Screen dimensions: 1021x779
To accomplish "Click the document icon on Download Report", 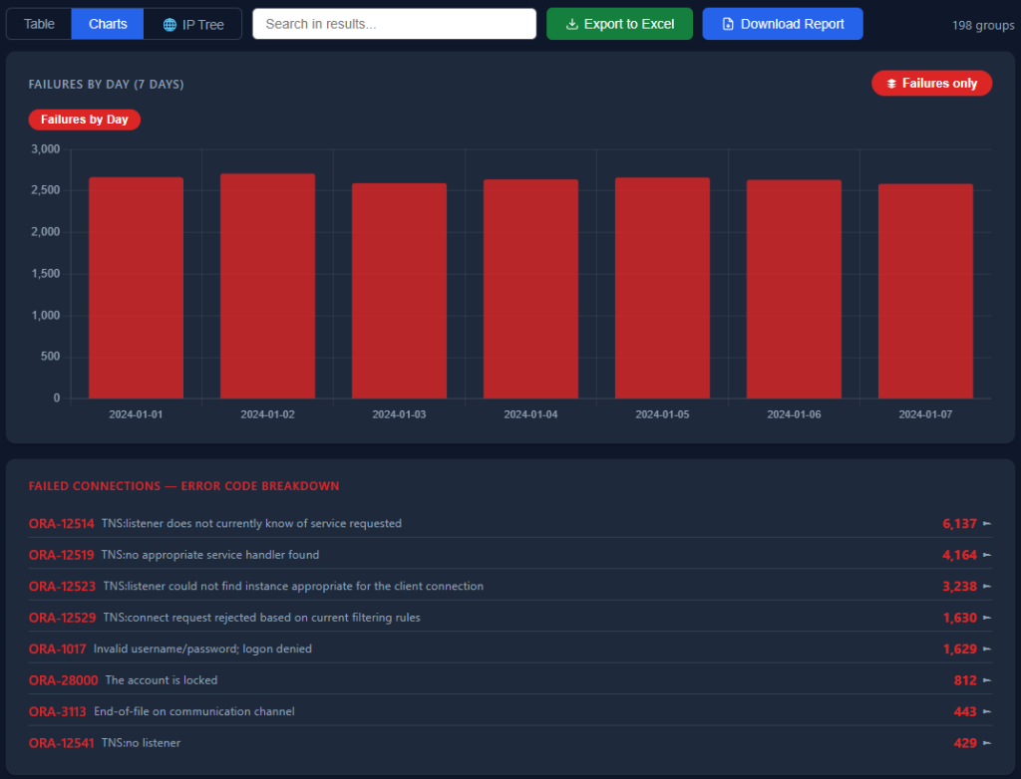I will (728, 24).
